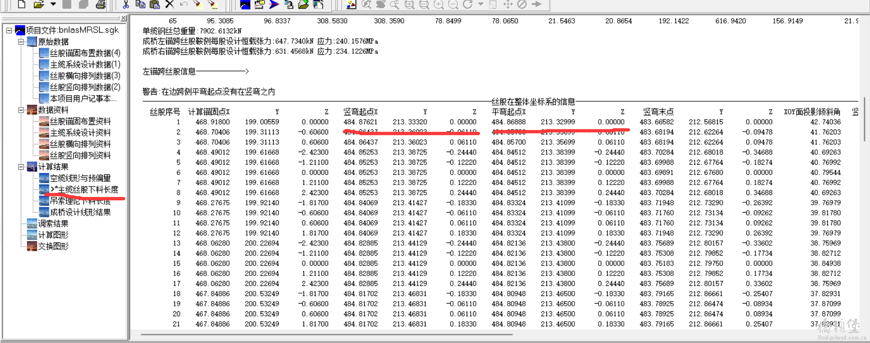Image resolution: width=870 pixels, height=343 pixels.
Task: Click the round Zoom out minus icon
Action: (453, 5)
